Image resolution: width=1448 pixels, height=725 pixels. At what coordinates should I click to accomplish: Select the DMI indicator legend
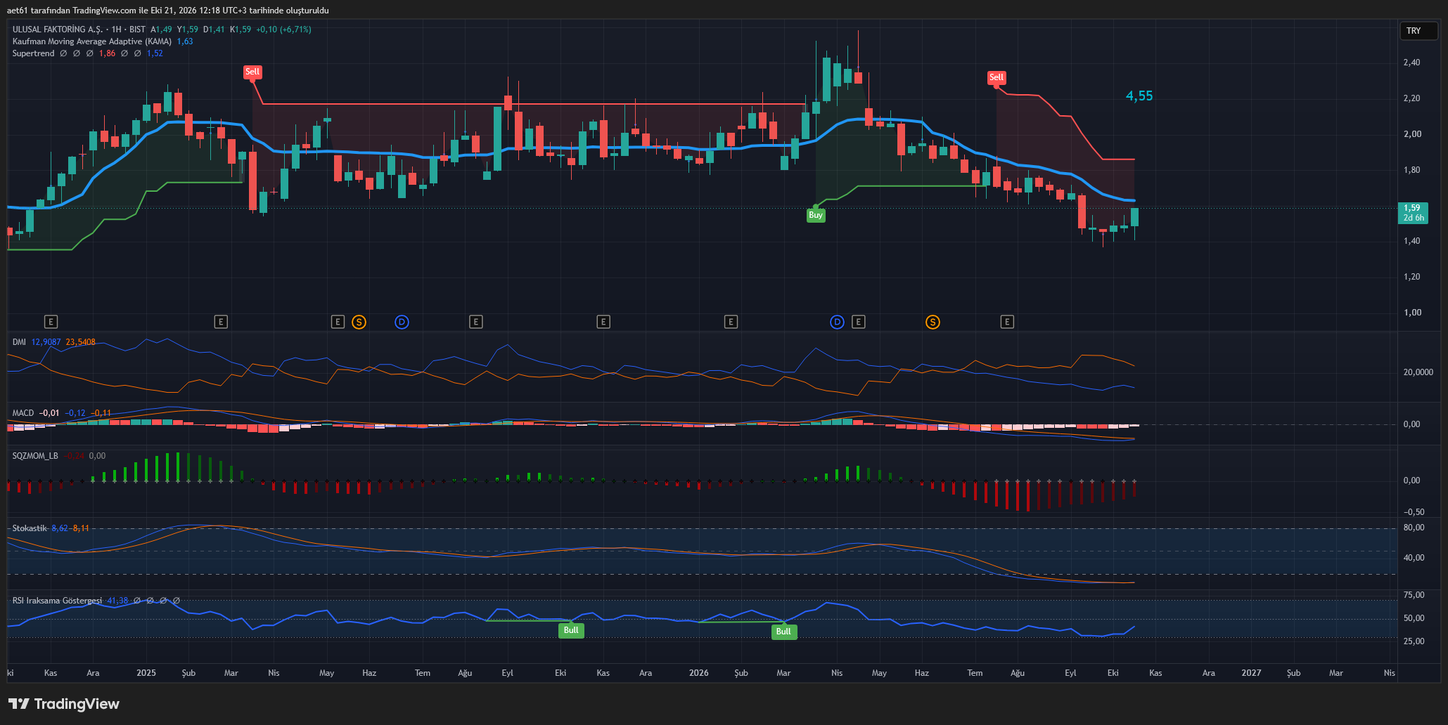[19, 342]
